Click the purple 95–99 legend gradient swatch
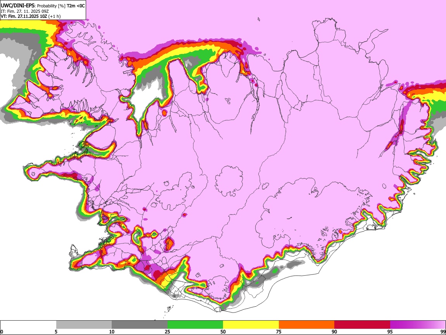 [418, 325]
